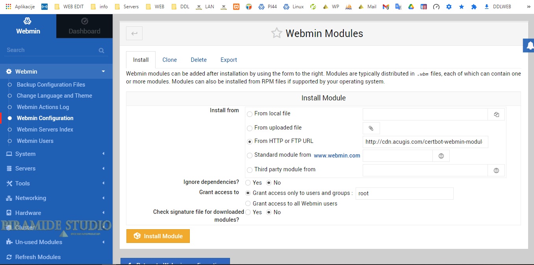Open the WP bookmark

(331, 7)
